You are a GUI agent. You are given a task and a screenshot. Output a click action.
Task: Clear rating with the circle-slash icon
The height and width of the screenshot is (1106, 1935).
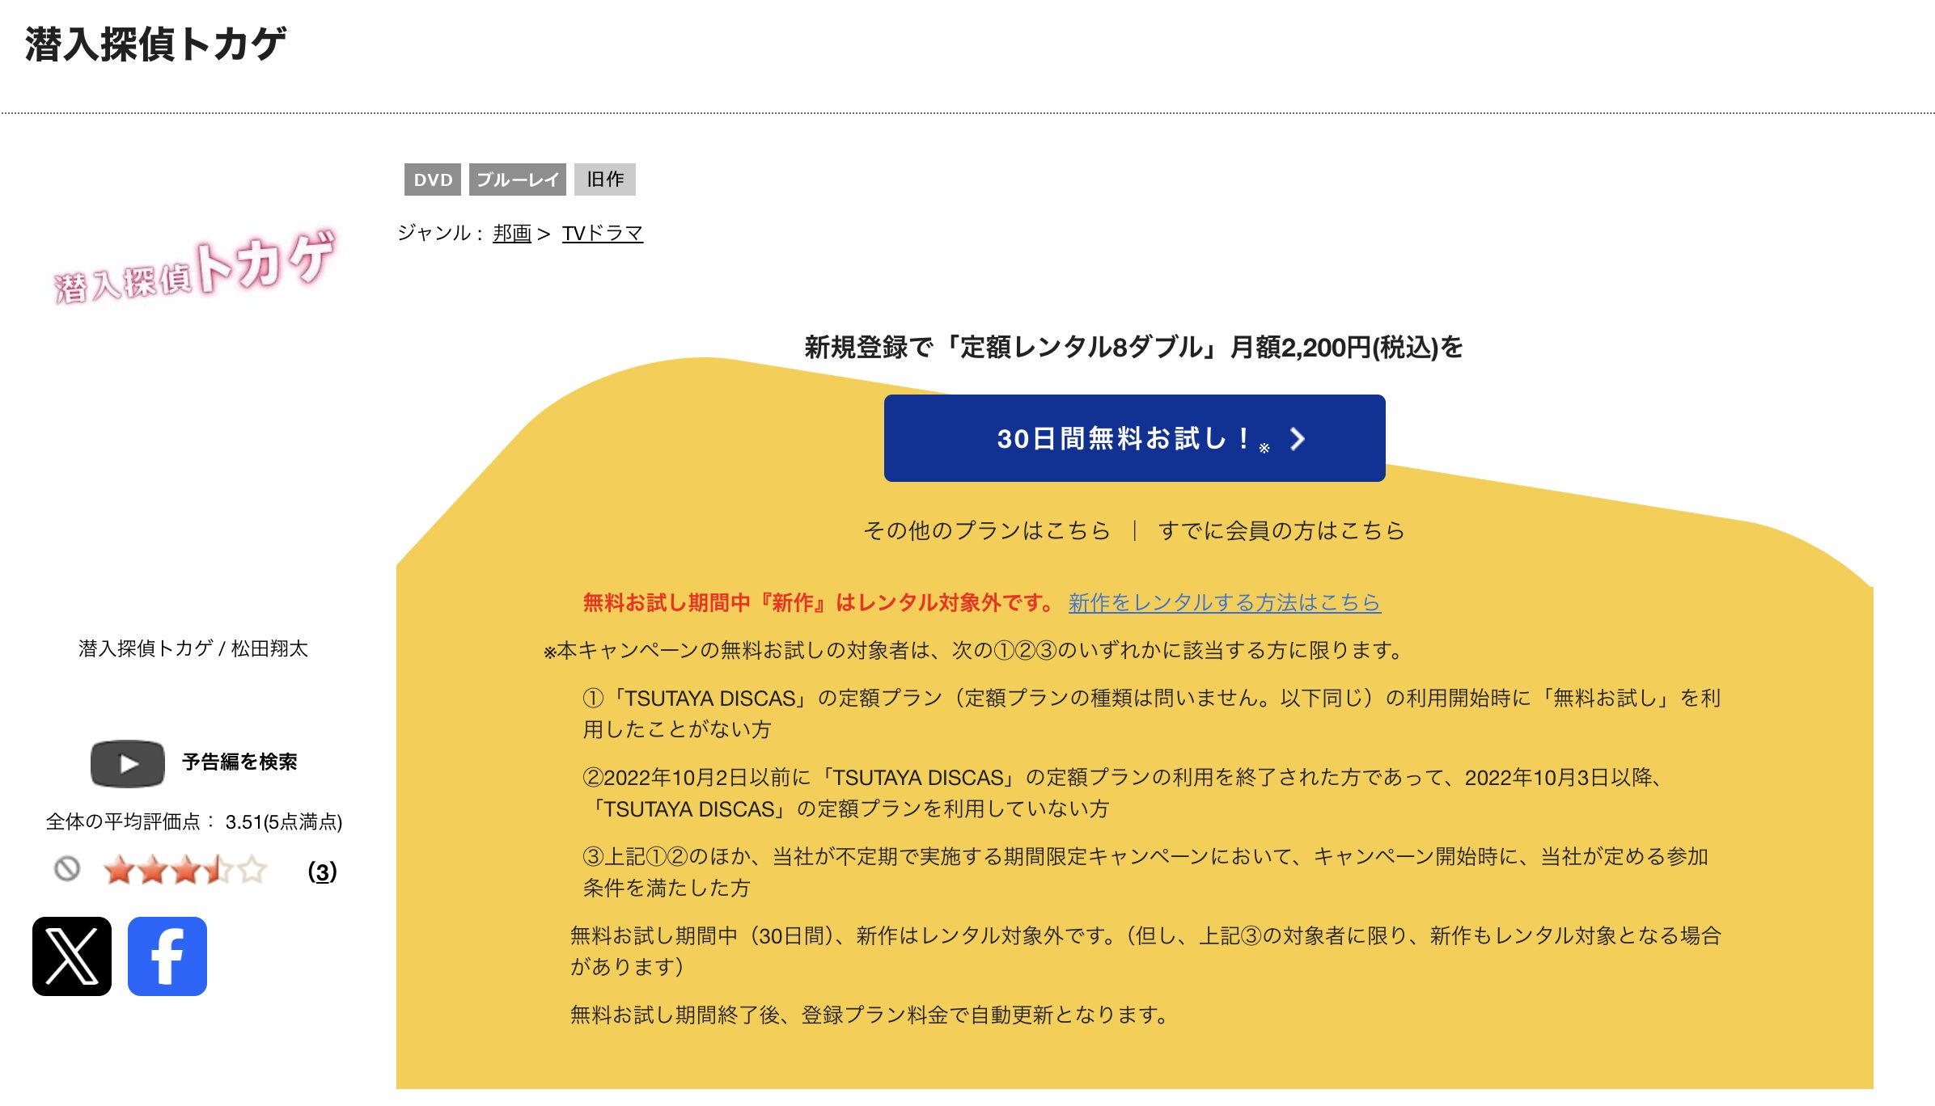[x=67, y=870]
